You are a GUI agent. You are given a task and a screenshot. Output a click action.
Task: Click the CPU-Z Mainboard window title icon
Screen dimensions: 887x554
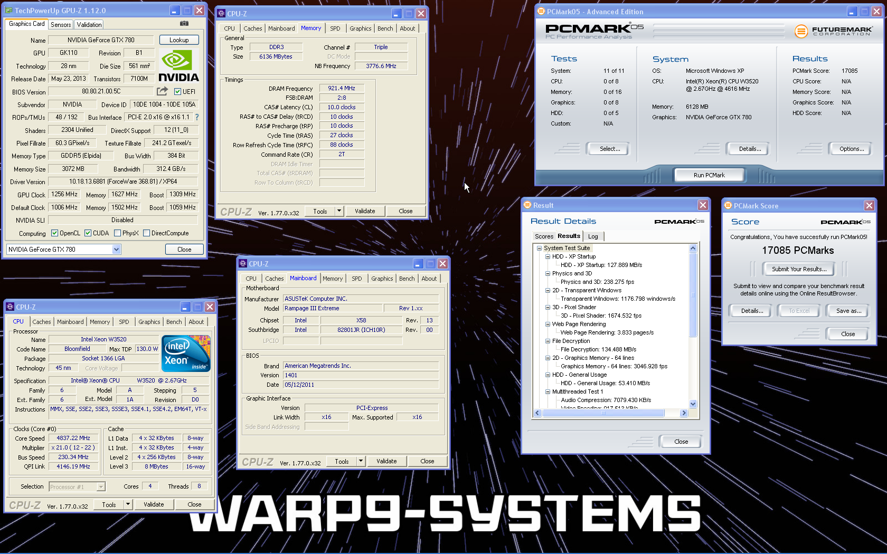[x=243, y=264]
